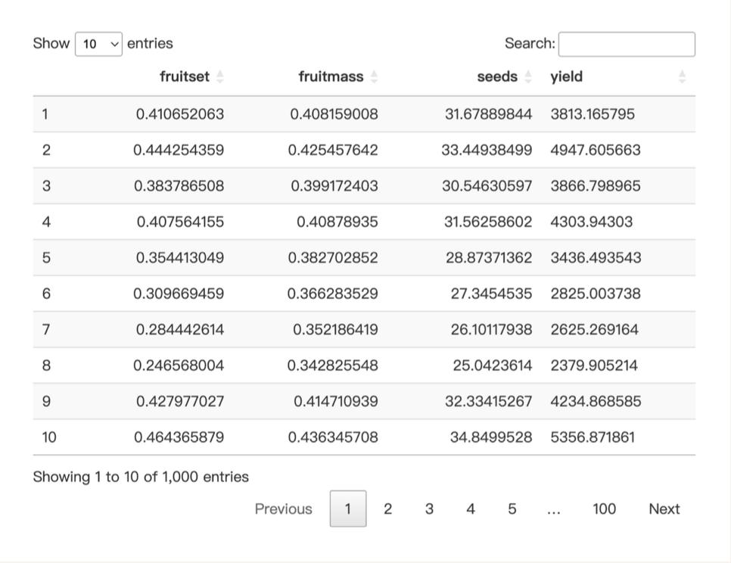Click the Previous page button

[284, 509]
